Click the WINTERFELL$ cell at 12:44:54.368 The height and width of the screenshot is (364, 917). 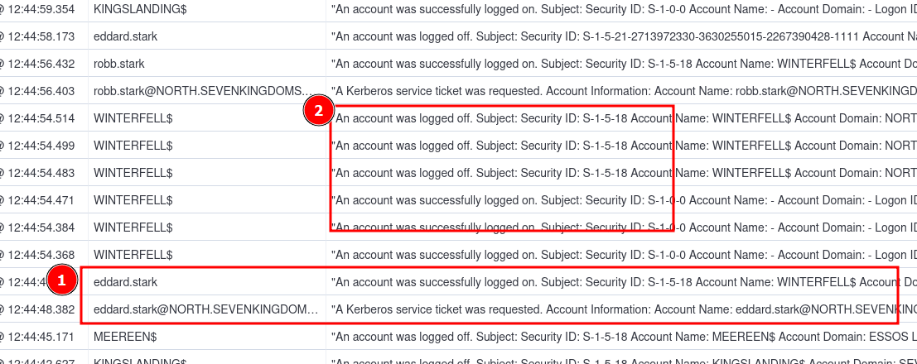[133, 255]
